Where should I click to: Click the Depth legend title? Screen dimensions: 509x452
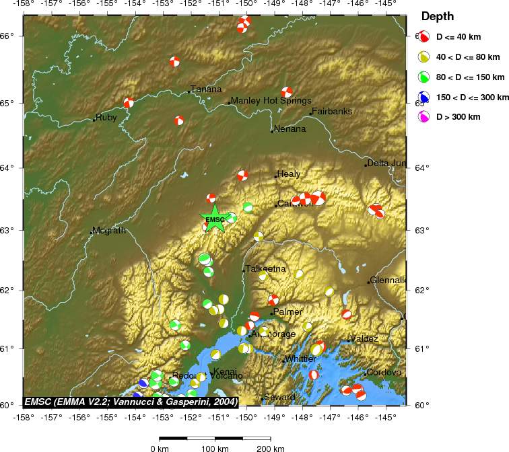[438, 16]
